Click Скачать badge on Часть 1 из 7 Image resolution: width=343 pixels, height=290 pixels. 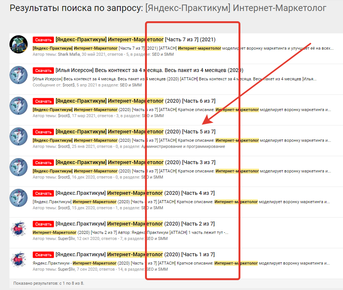(x=43, y=254)
